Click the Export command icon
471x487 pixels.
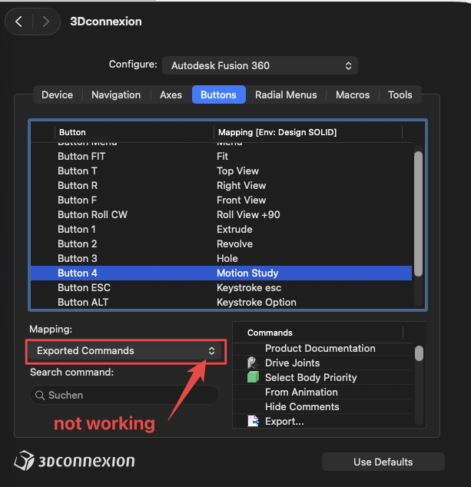click(254, 422)
